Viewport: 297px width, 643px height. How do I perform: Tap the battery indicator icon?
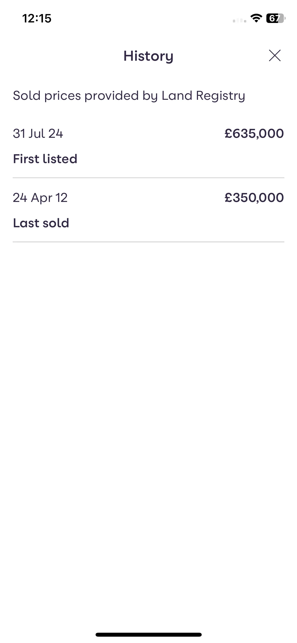click(276, 18)
